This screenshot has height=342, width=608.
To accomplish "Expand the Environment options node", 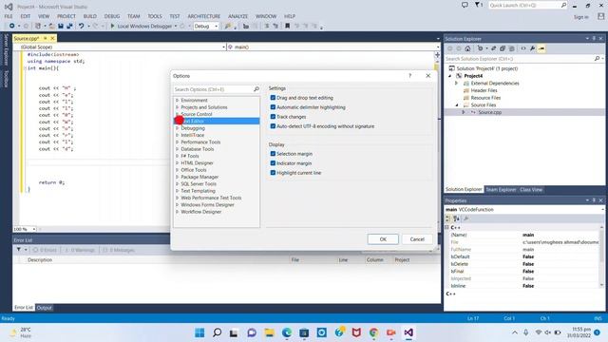I will click(178, 100).
